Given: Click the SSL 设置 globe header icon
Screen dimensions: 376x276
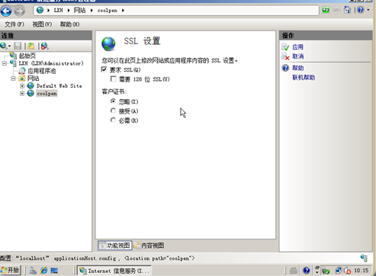Looking at the screenshot, I should [x=108, y=43].
